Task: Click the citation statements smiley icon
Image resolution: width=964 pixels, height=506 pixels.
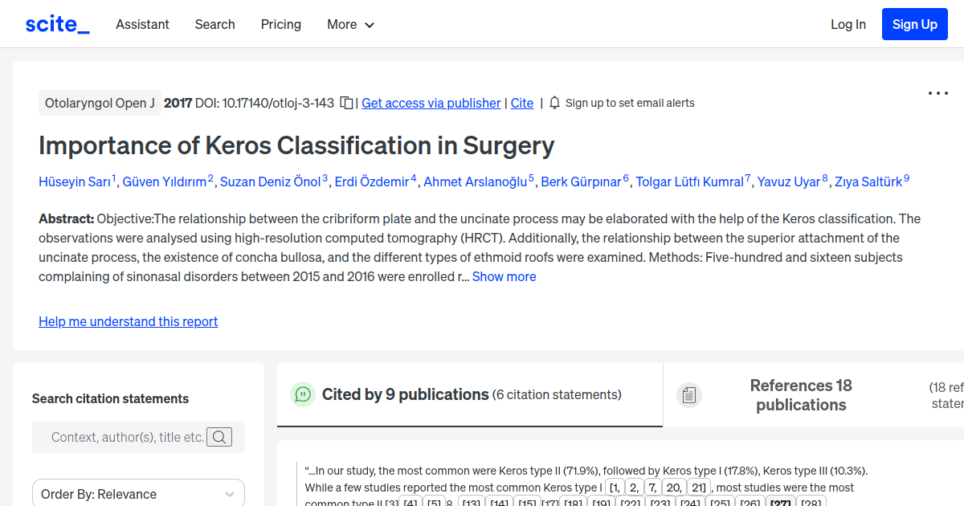Action: coord(302,394)
